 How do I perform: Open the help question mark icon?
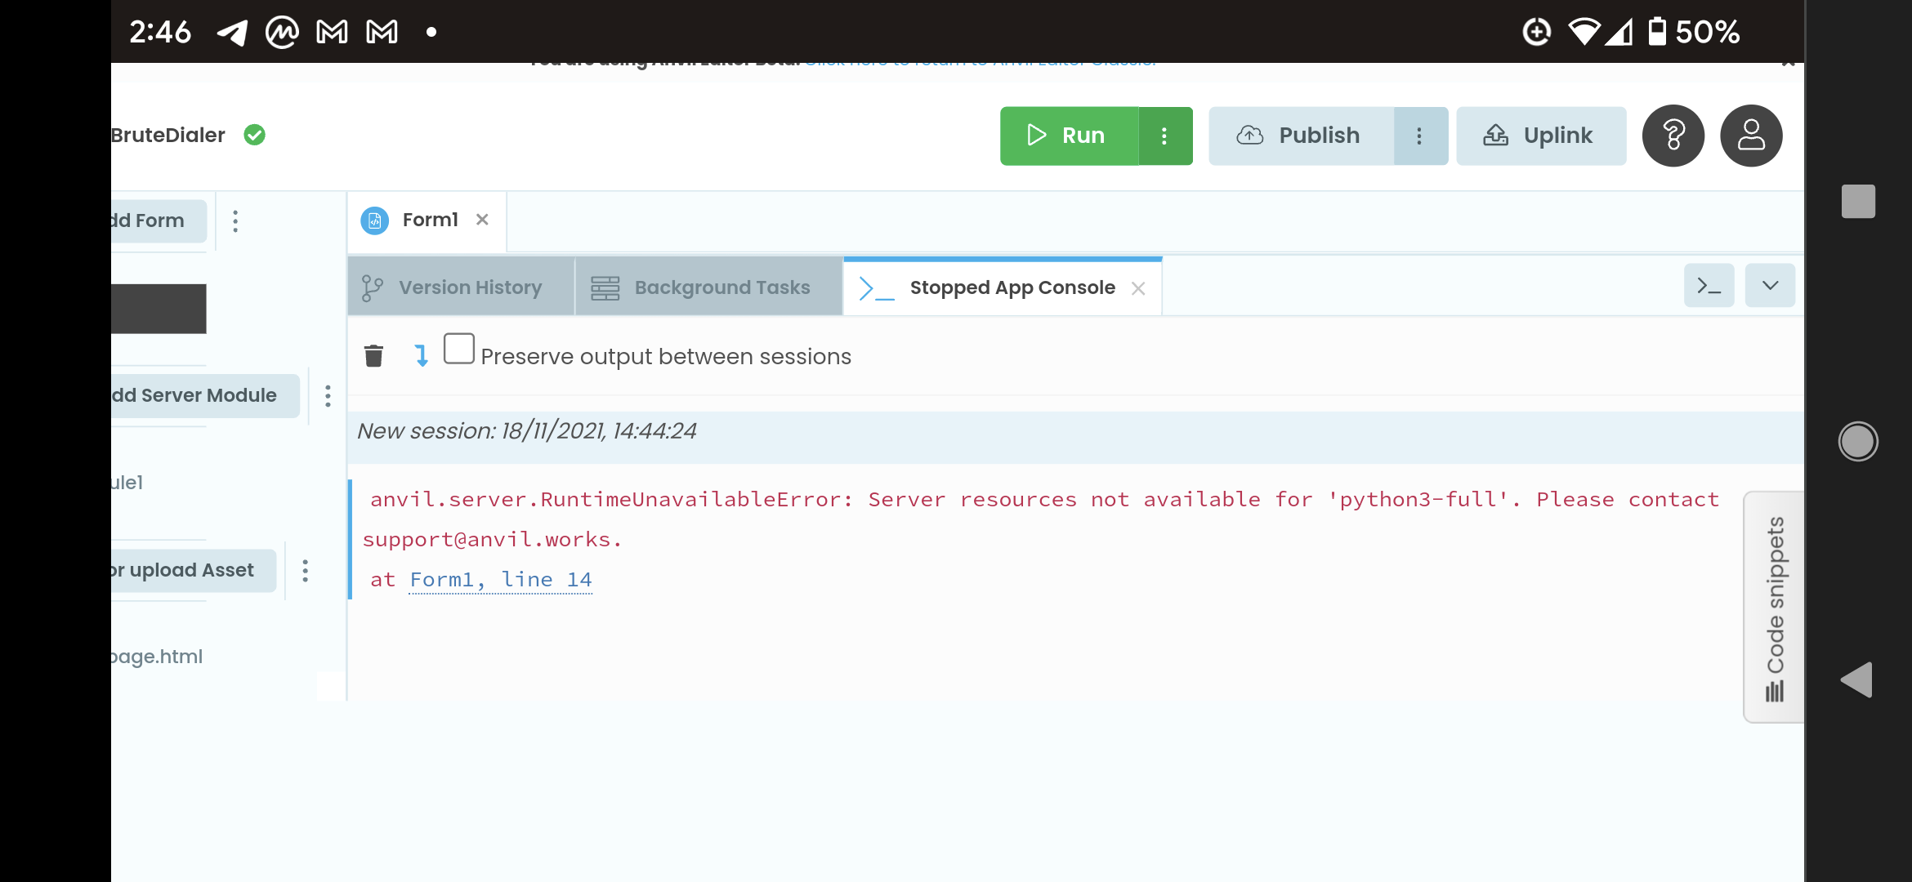click(x=1673, y=136)
